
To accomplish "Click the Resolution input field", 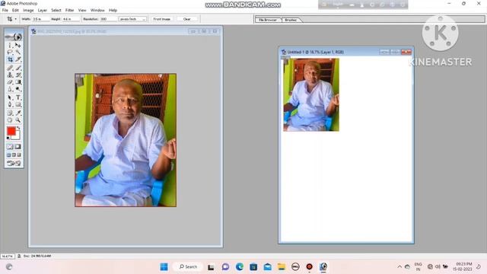I will pos(108,19).
